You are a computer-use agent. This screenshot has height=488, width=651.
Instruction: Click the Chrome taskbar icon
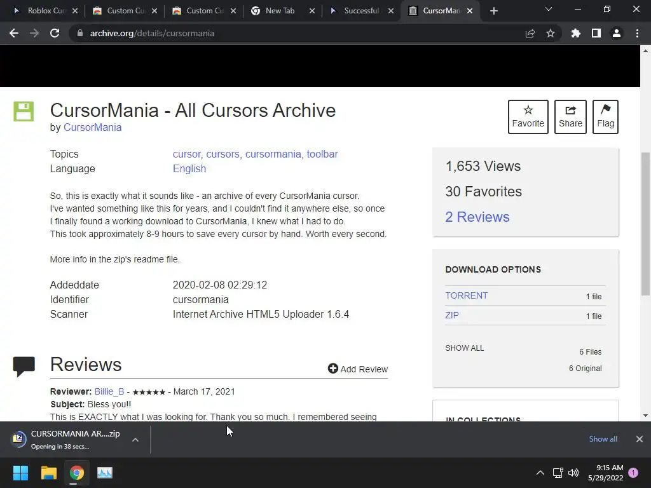[77, 473]
